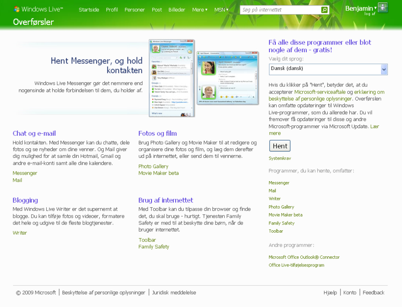Click the log af link
Viewport: 402px width, 307px height.
[x=370, y=14]
